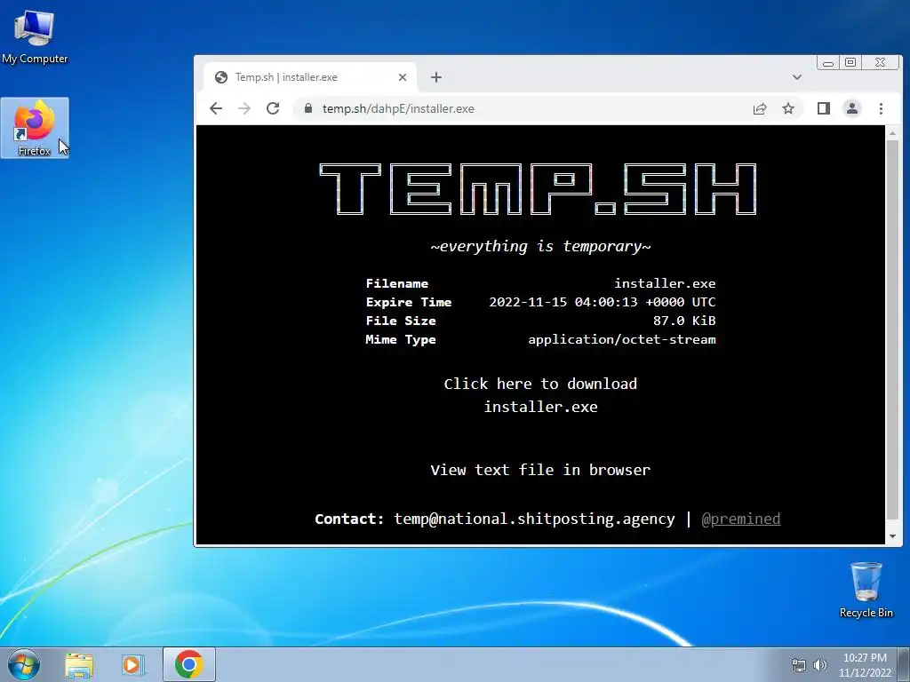910x682 pixels.
Task: Reload the temp.sh page
Action: 273,108
